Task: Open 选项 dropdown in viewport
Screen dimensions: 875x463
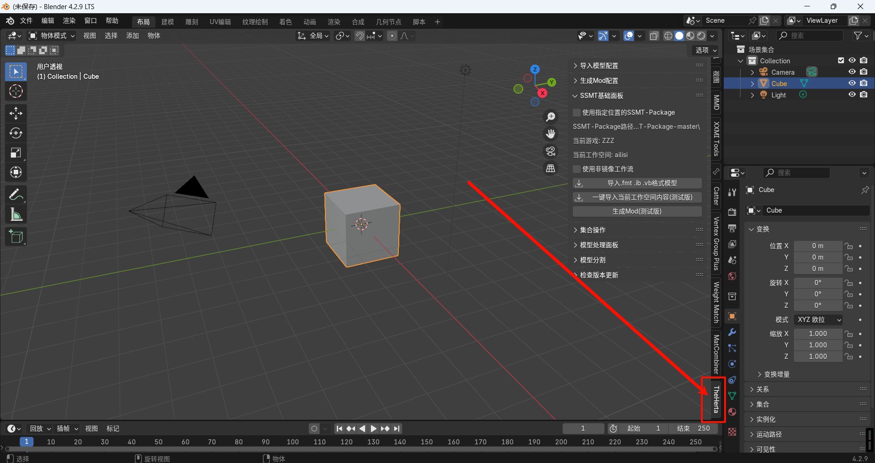Action: (x=706, y=50)
